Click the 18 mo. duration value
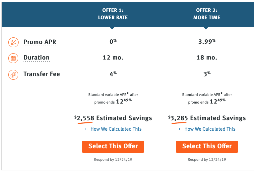The image size is (255, 174). click(207, 58)
